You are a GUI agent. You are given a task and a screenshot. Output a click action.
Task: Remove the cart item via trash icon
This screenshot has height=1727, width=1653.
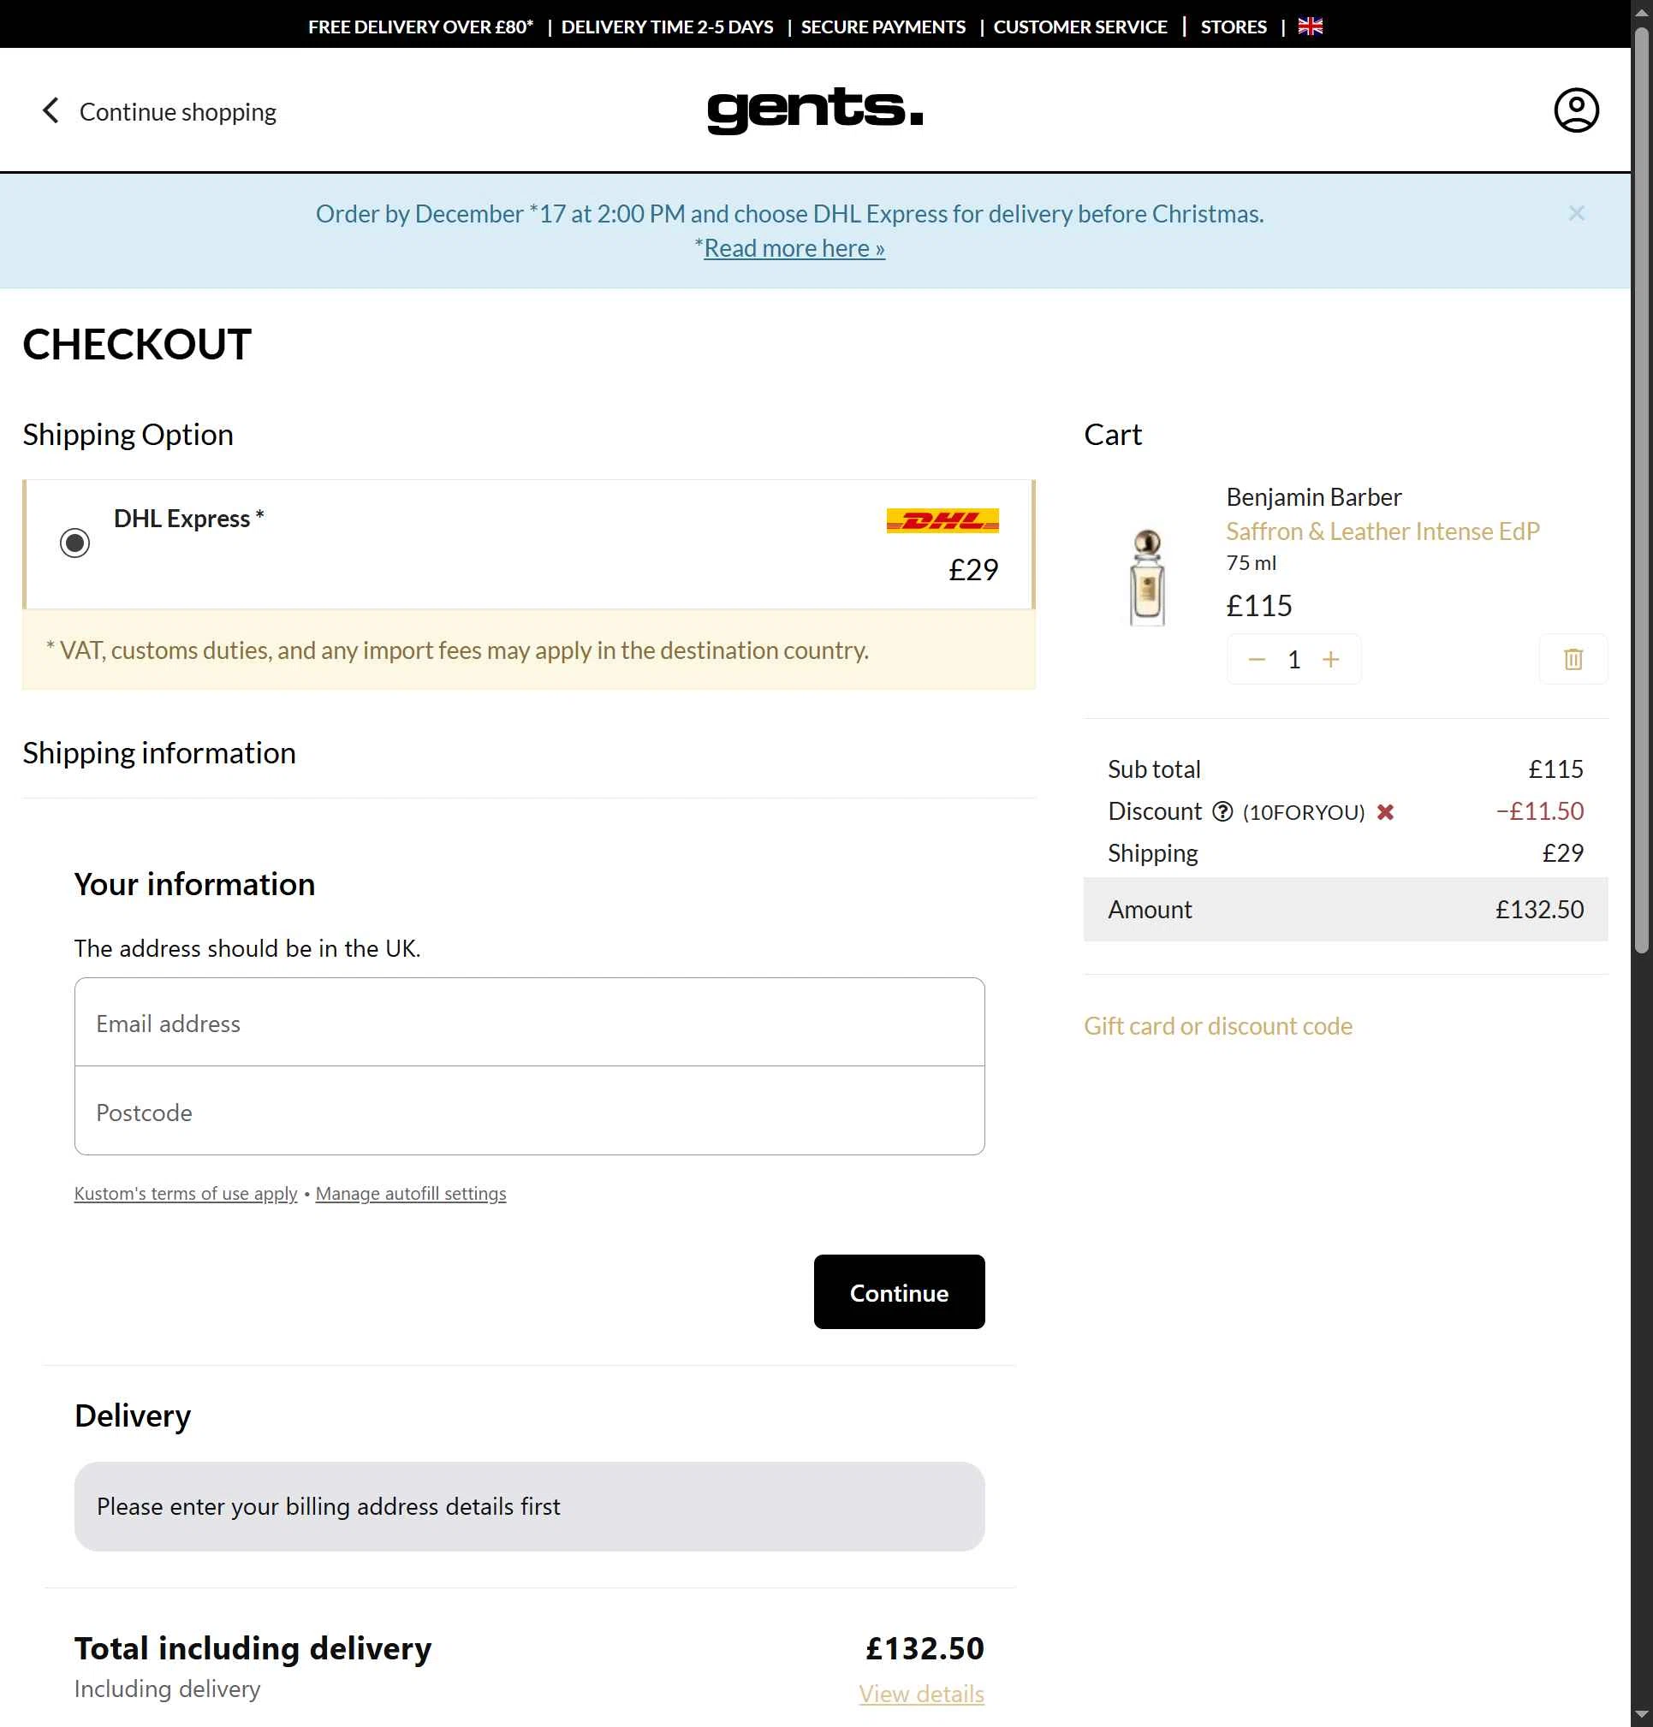click(x=1573, y=659)
